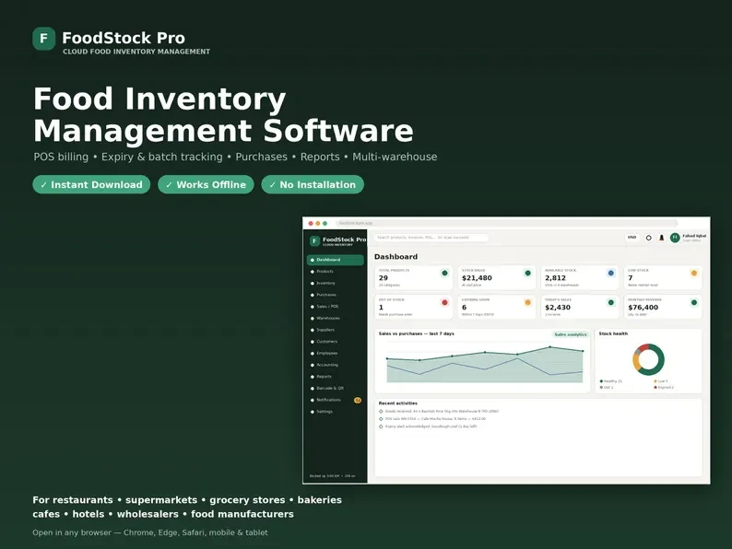Open Dashboard in the sidebar
The width and height of the screenshot is (732, 549).
click(336, 260)
